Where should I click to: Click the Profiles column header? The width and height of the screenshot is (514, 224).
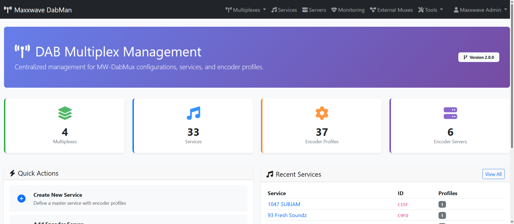[448, 193]
